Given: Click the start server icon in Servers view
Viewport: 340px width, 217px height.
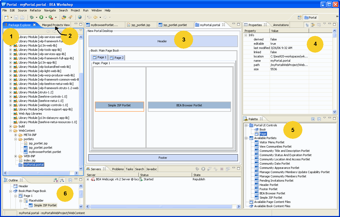Looking at the screenshot, I should click(x=203, y=169).
